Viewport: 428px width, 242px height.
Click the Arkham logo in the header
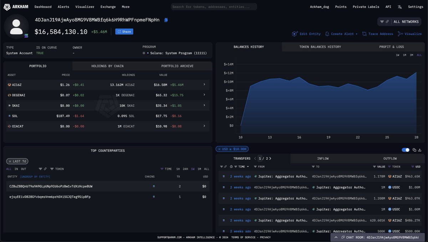pyautogui.click(x=16, y=7)
